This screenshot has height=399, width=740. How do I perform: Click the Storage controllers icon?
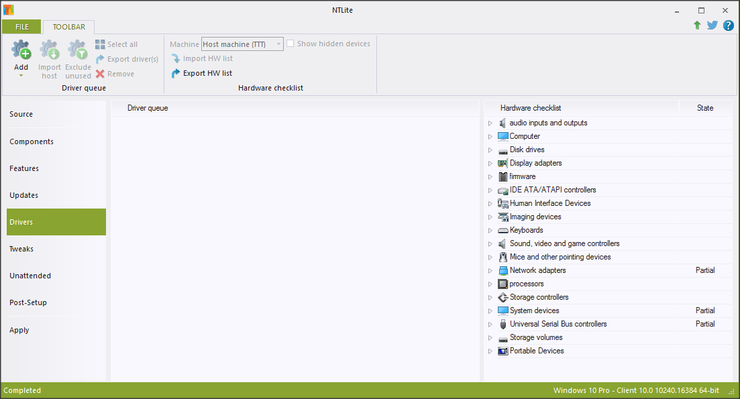click(503, 297)
